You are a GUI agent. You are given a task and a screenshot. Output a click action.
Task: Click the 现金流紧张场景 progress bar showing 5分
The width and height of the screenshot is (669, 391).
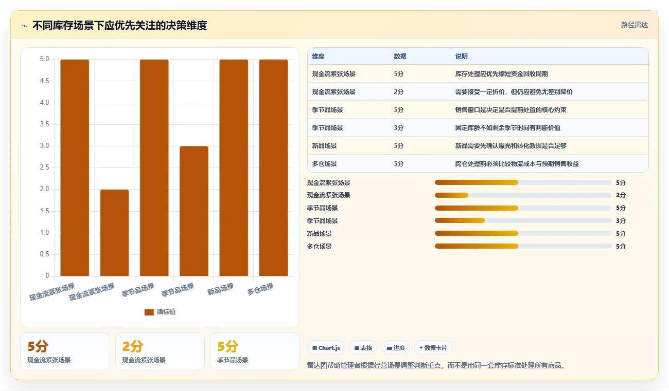point(523,182)
